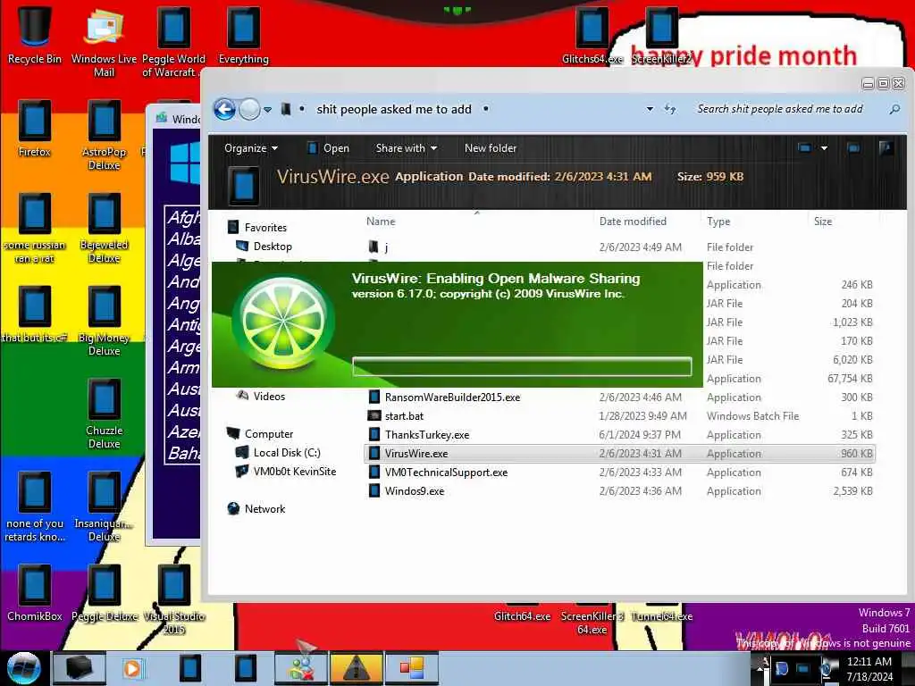
Task: Click the change view icon
Action: click(804, 148)
